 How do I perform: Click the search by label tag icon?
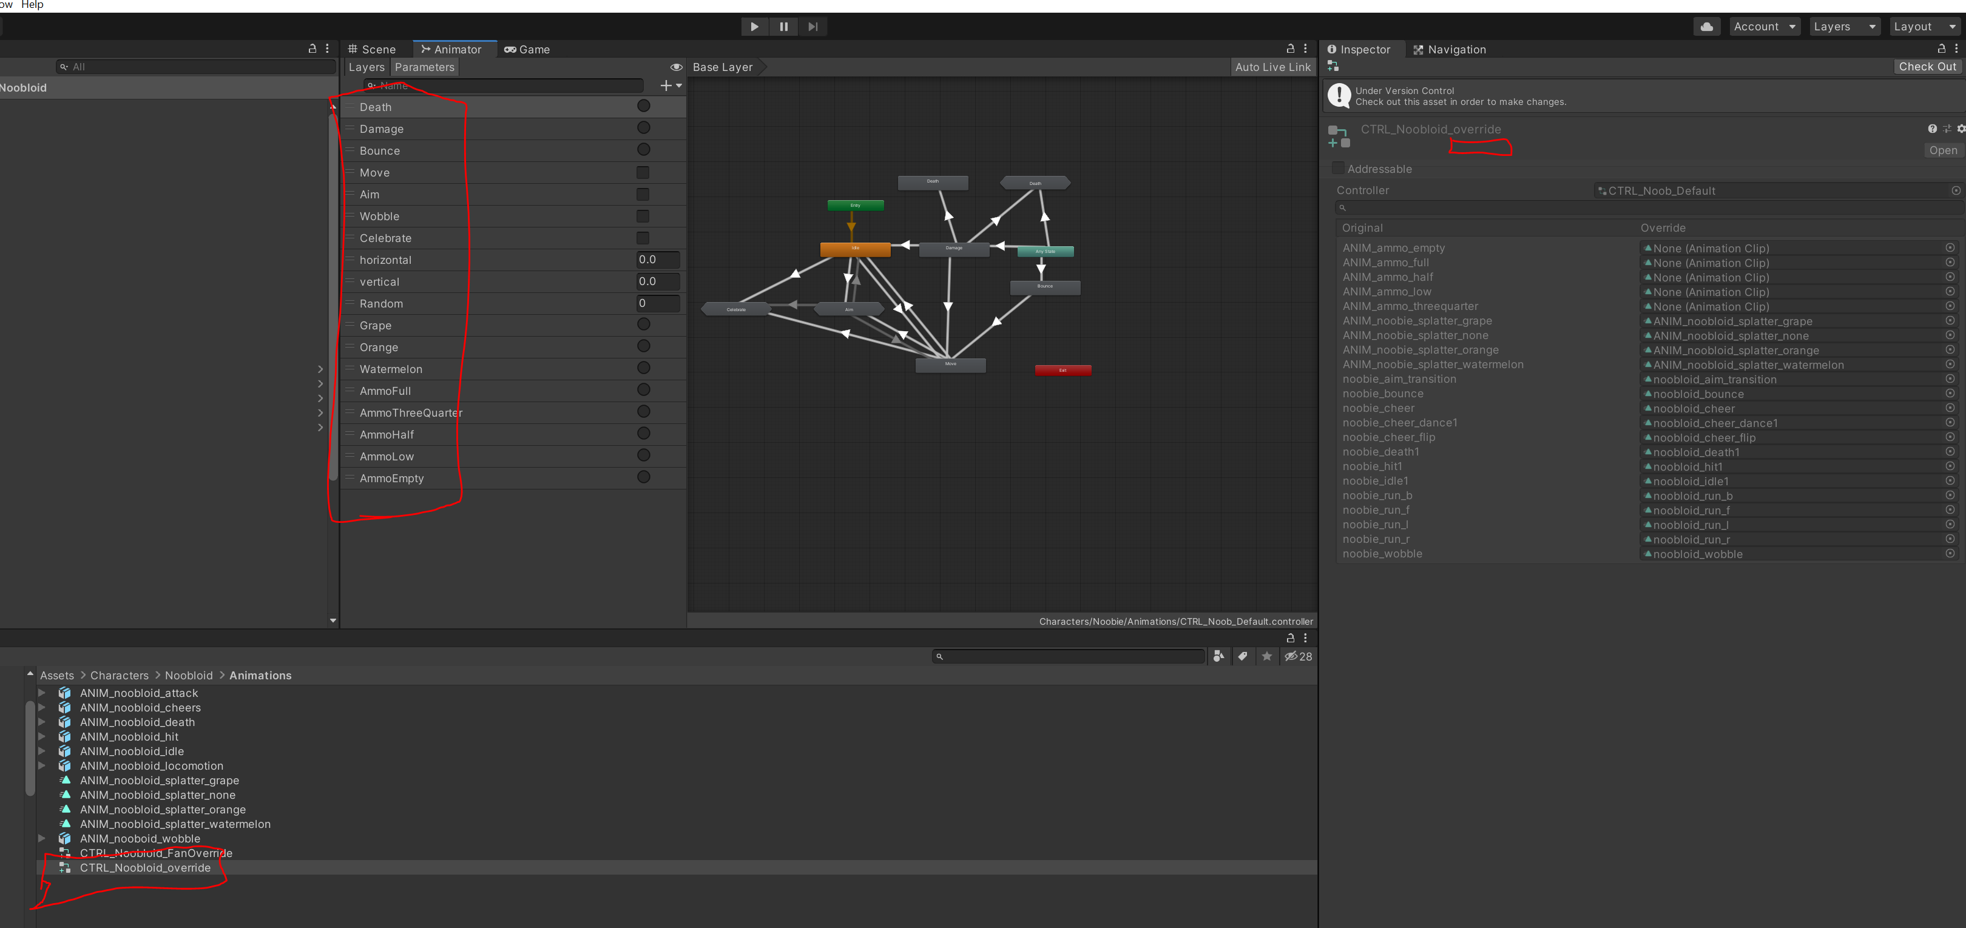point(1243,656)
